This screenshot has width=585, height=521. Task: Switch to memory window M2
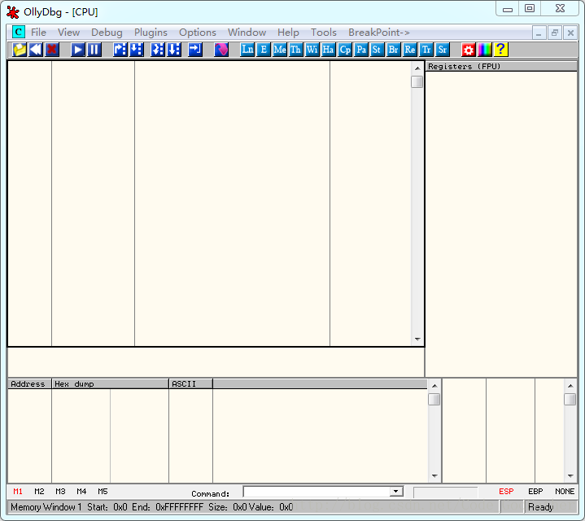[x=39, y=492]
